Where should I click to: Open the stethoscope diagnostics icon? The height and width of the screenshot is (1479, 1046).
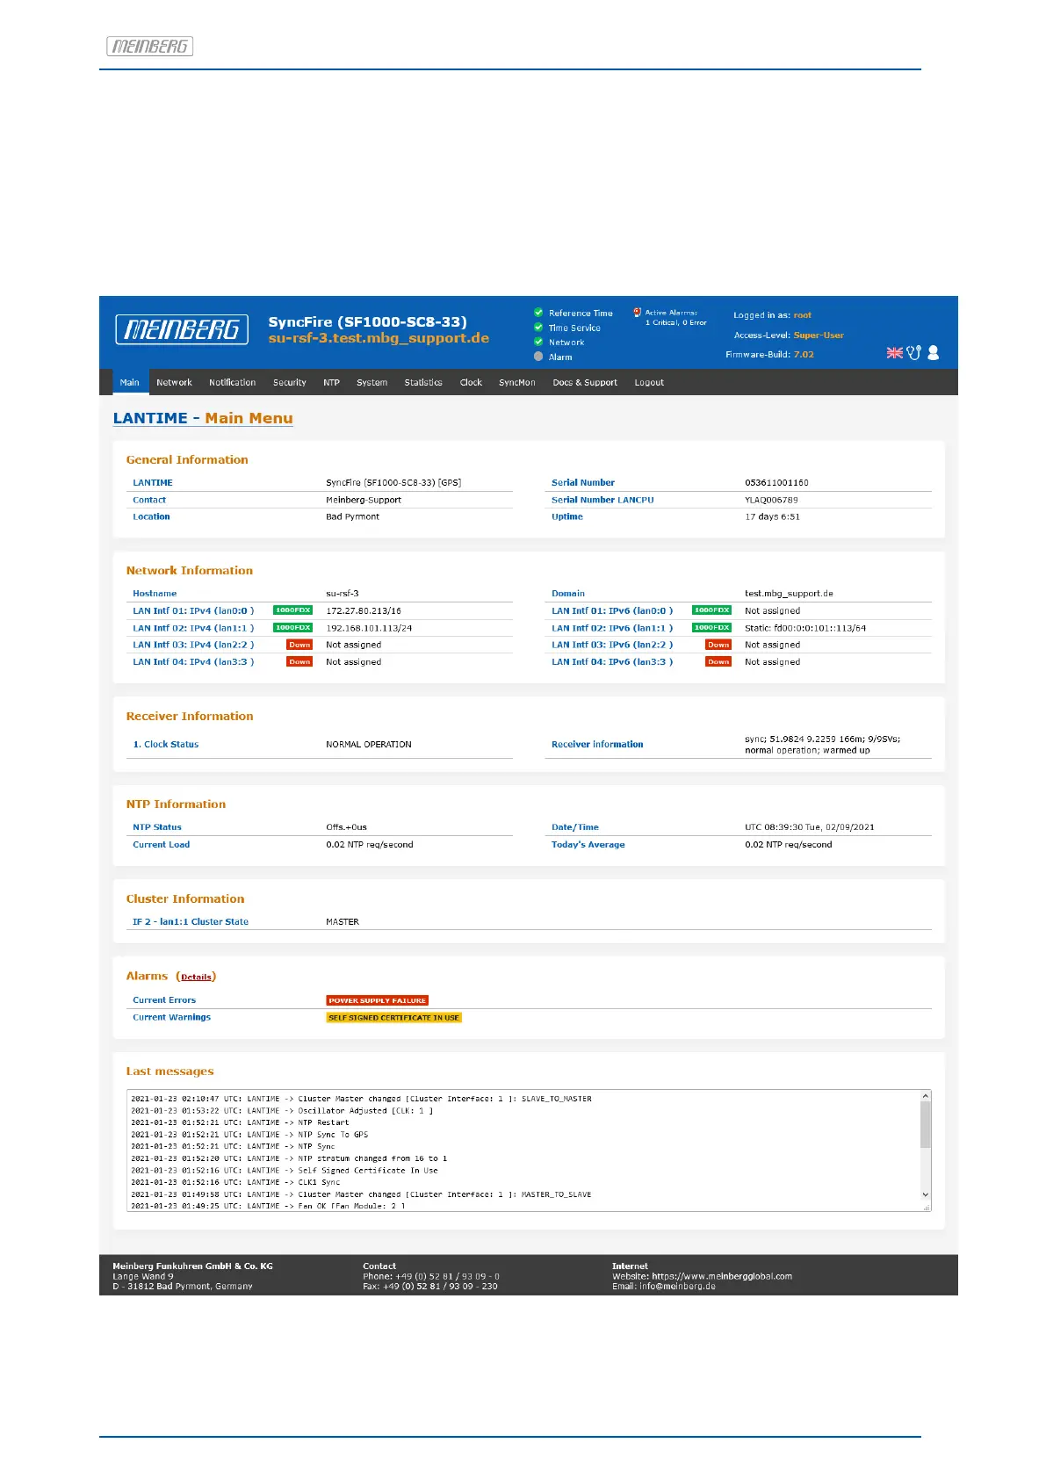point(914,352)
